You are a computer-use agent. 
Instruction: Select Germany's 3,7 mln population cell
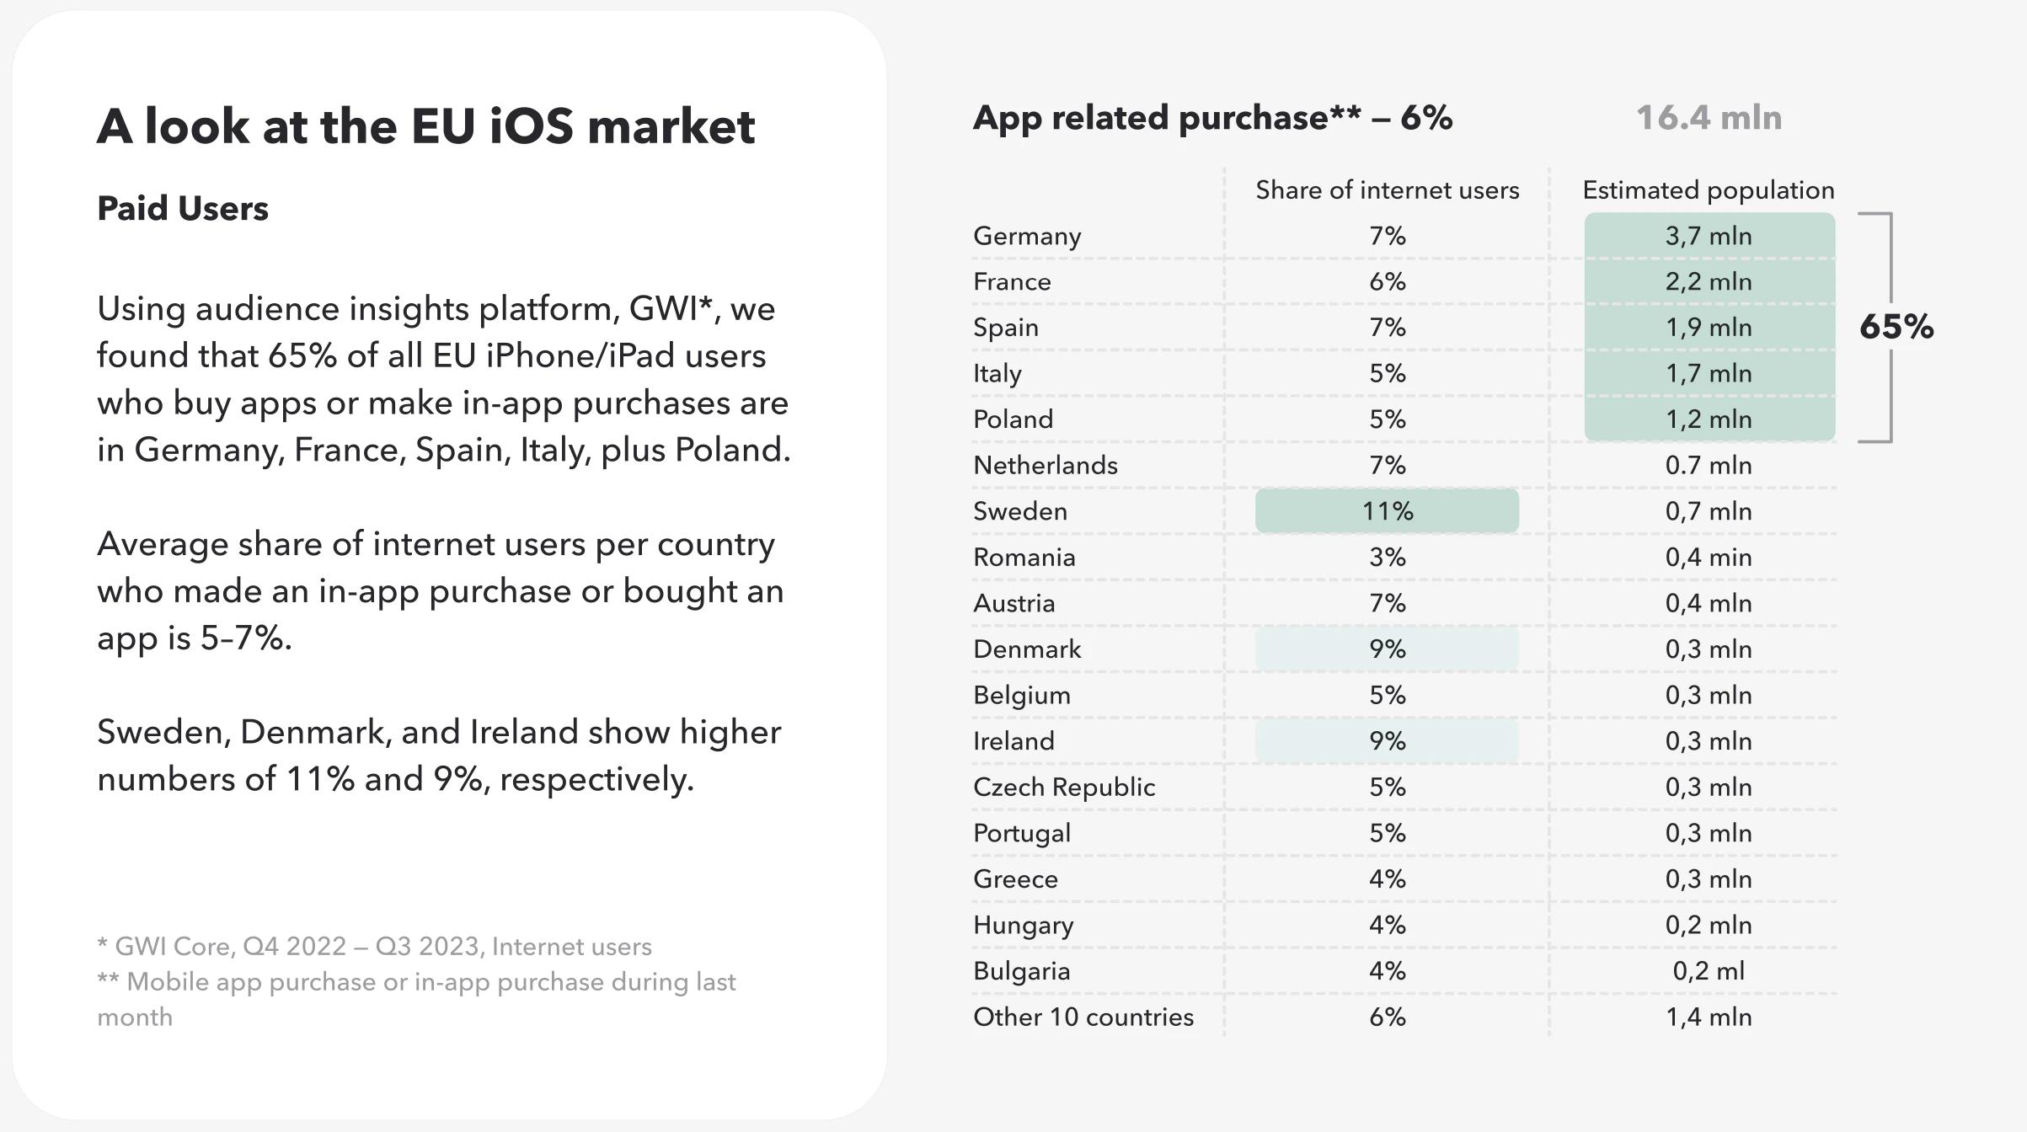tap(1709, 236)
